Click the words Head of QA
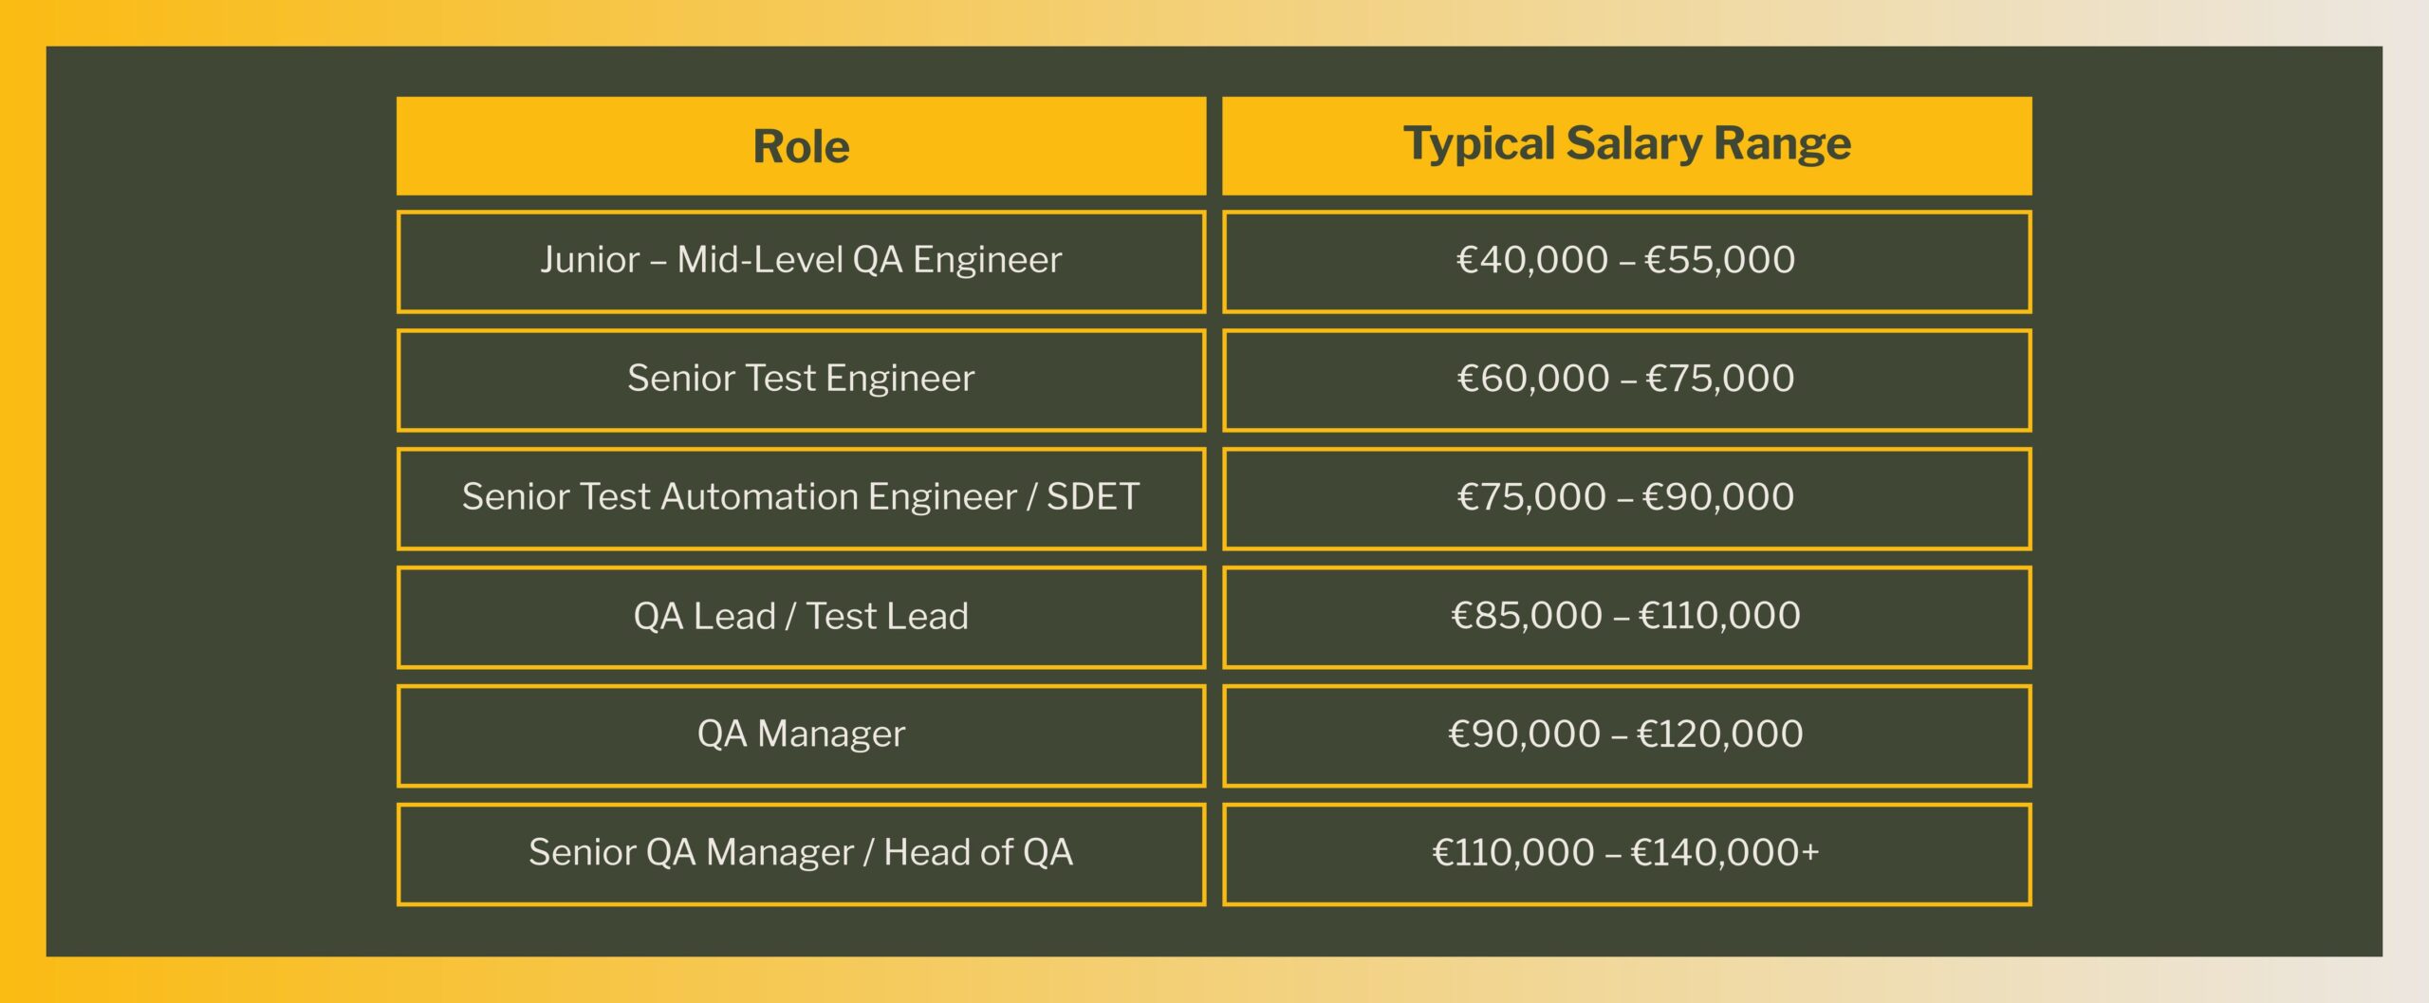 (978, 852)
